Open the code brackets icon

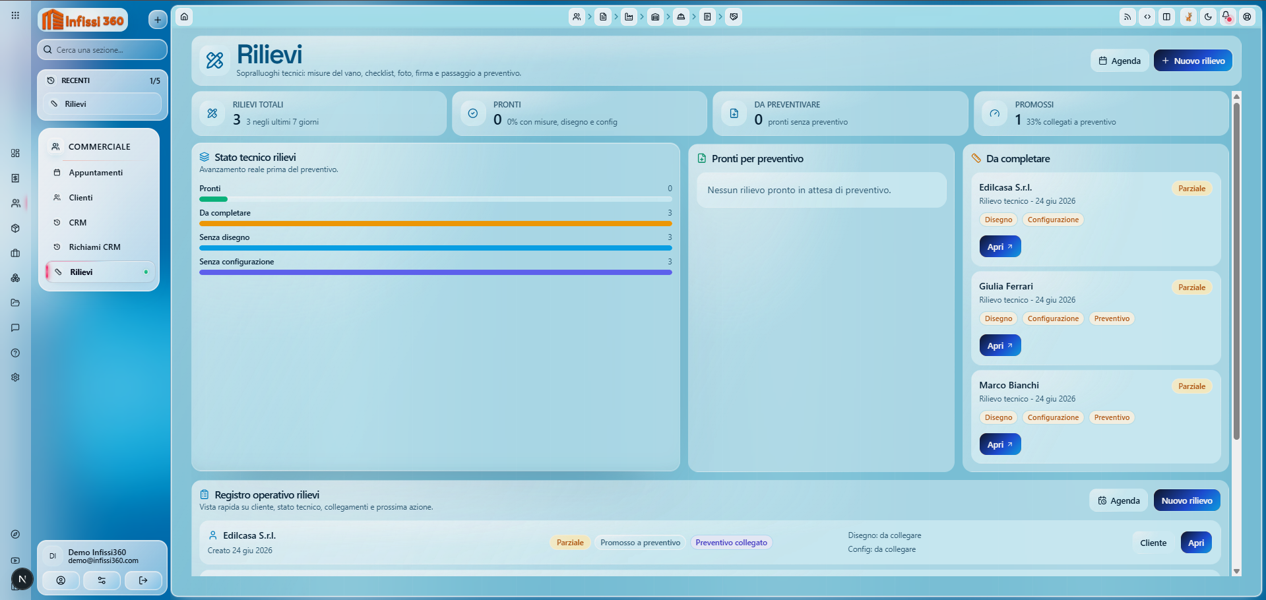1147,17
